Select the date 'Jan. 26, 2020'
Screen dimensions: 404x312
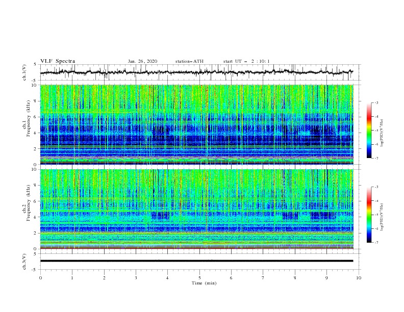[x=142, y=61]
